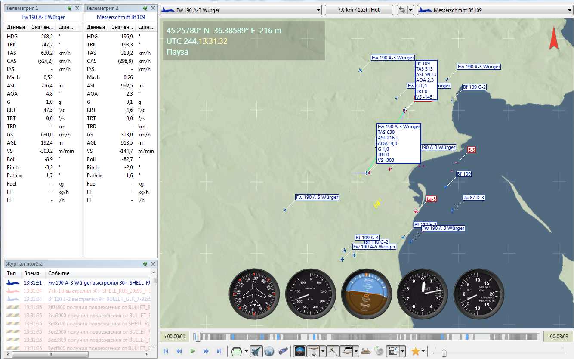Click the radar dish icon

pos(379,351)
